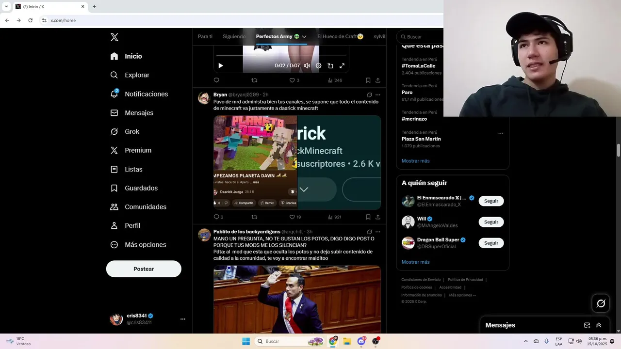Mute the video volume icon
621x349 pixels.
[307, 65]
